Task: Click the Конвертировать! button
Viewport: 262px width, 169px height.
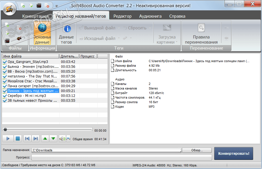Action: 234,153
